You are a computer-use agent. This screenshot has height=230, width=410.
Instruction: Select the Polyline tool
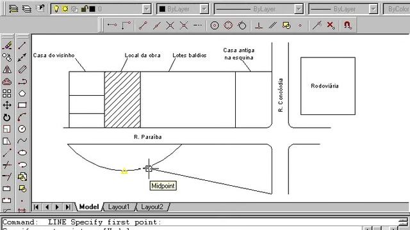[x=22, y=81]
